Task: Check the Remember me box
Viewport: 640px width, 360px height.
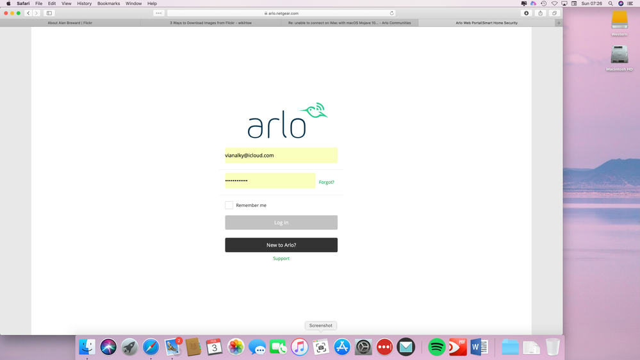Action: point(229,205)
